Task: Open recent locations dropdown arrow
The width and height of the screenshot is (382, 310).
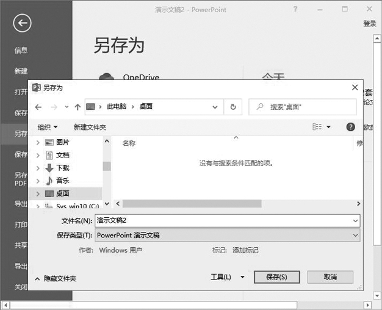Action: click(x=67, y=107)
